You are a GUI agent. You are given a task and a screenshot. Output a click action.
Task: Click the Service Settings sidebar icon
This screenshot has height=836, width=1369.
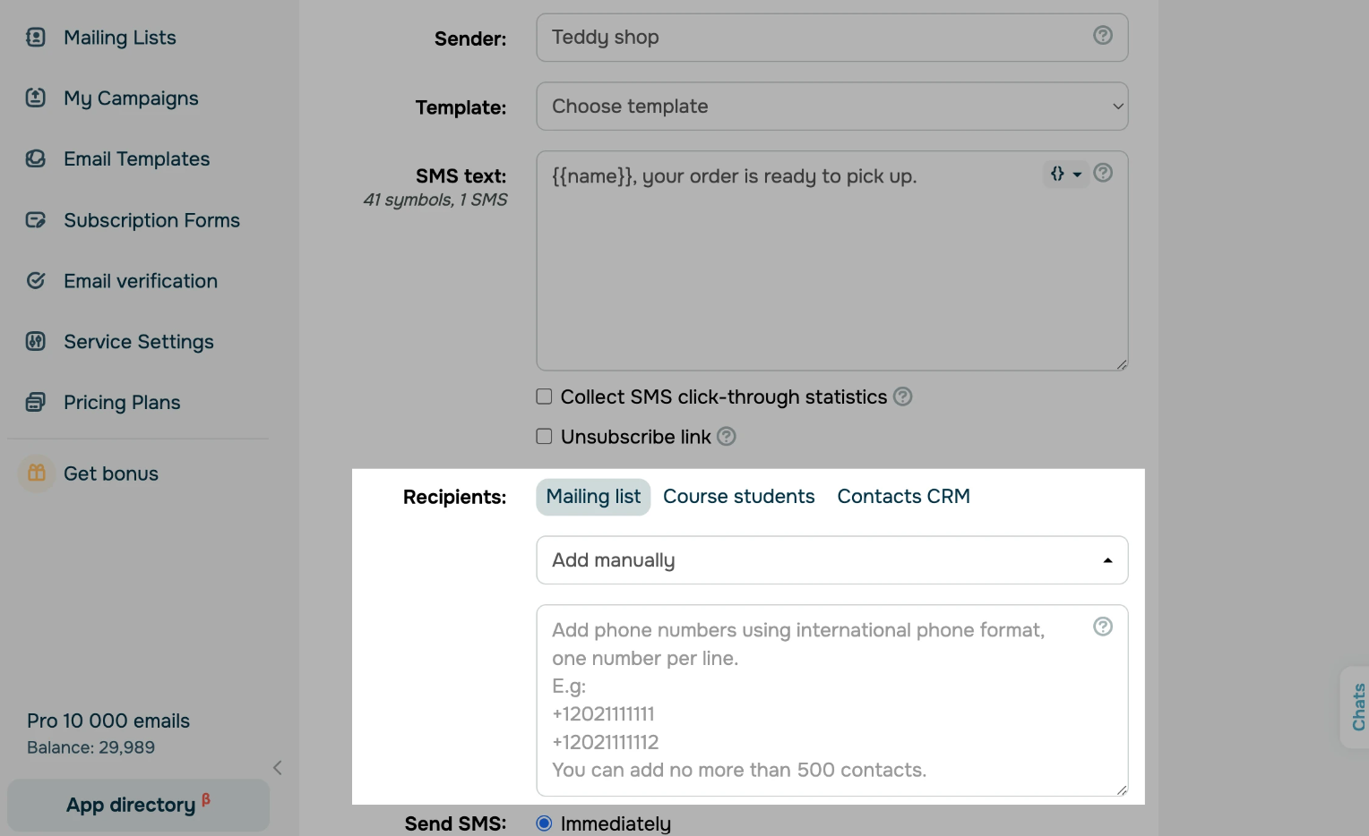[x=36, y=342]
